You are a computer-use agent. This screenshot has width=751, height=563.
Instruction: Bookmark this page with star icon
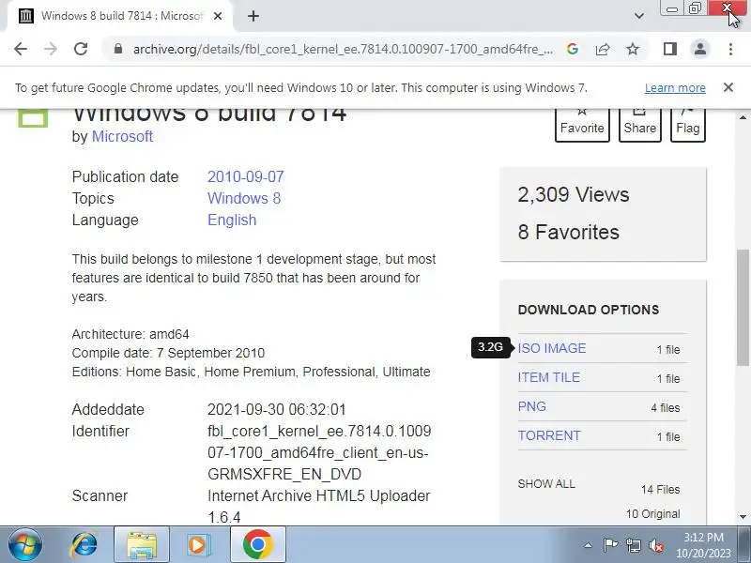tap(633, 49)
